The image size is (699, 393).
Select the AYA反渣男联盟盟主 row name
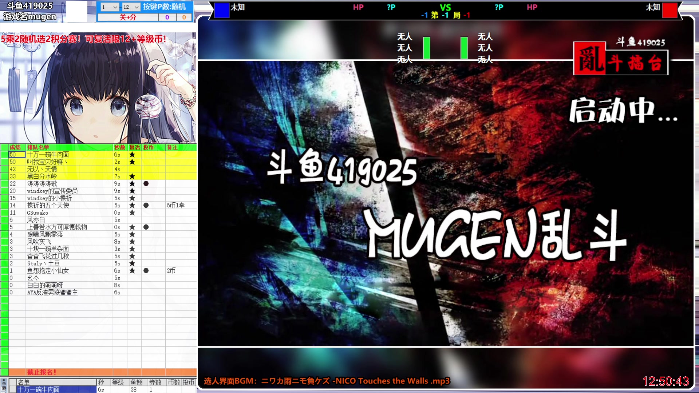pos(52,293)
